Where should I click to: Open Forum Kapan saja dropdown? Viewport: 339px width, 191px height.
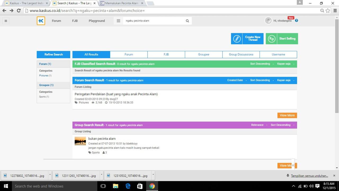point(286,80)
